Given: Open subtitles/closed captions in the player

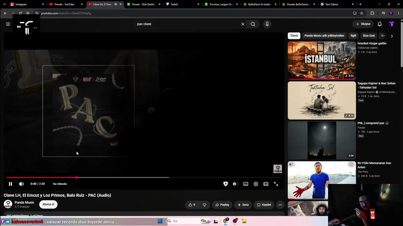Looking at the screenshot, I should 246,184.
